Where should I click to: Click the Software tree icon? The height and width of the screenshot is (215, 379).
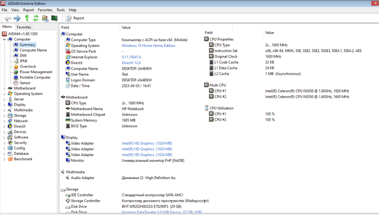pyautogui.click(x=10, y=137)
